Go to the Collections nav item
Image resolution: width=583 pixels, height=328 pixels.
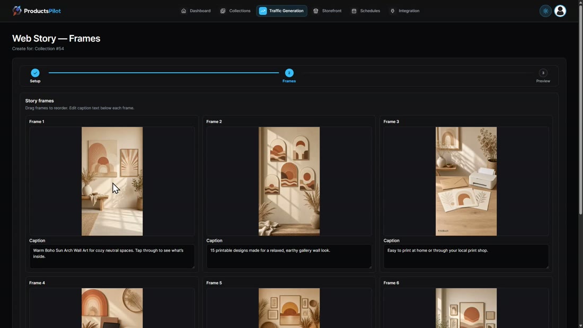pyautogui.click(x=235, y=11)
